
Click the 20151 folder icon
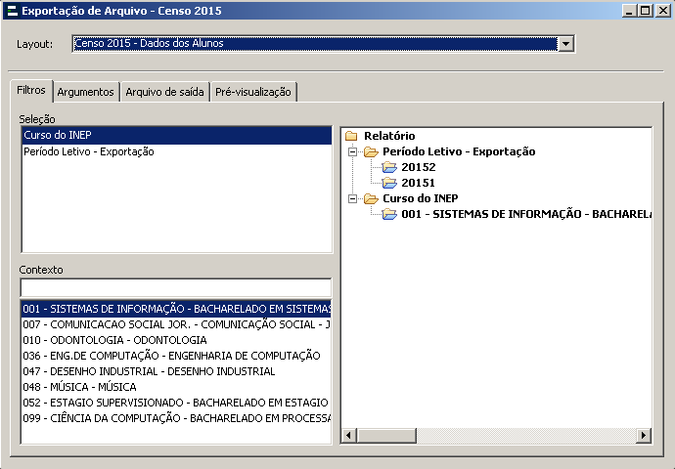[389, 183]
